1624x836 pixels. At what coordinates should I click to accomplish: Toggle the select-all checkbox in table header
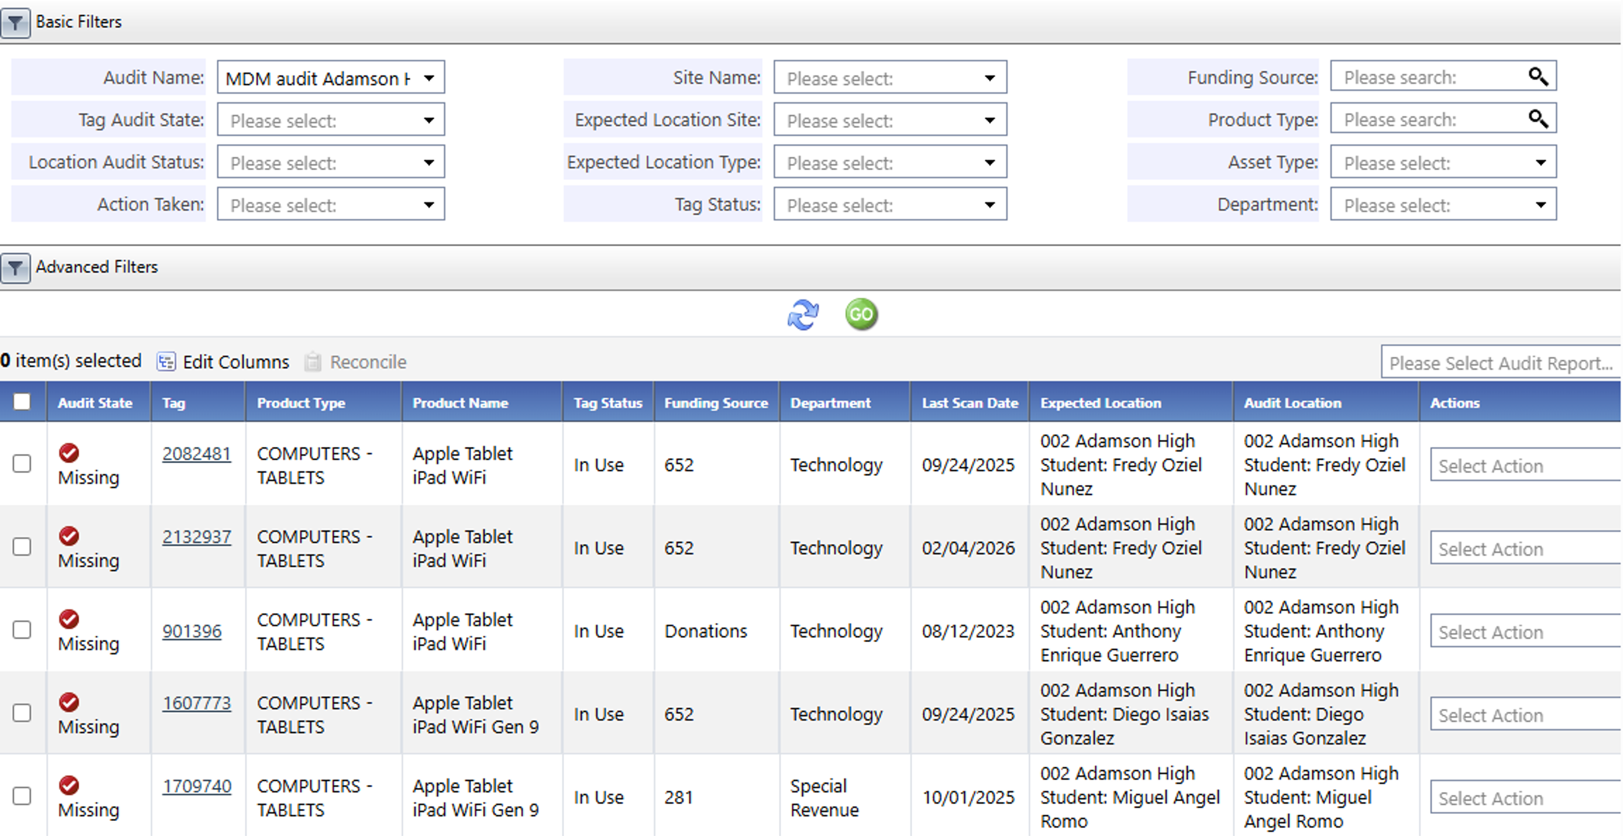22,401
